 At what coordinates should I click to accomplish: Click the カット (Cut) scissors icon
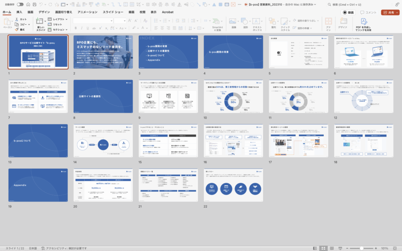[x=17, y=19]
